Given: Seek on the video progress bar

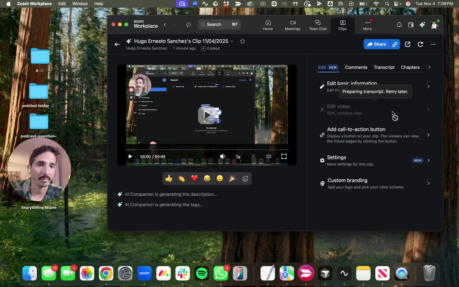Looking at the screenshot, I should (x=207, y=150).
